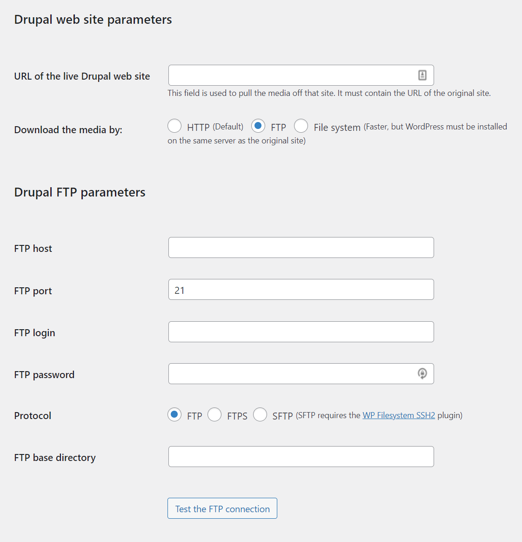The image size is (522, 542).
Task: Select File system as the download method
Action: tap(301, 126)
